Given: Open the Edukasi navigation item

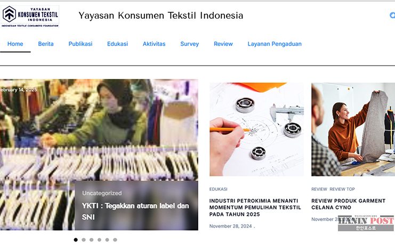Looking at the screenshot, I should pos(117,44).
